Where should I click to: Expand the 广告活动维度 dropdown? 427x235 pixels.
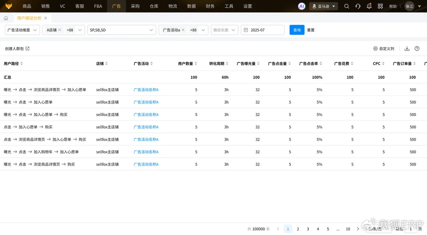click(x=22, y=30)
